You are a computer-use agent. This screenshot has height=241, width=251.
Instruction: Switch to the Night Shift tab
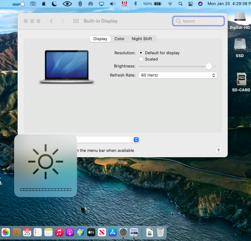tap(142, 39)
